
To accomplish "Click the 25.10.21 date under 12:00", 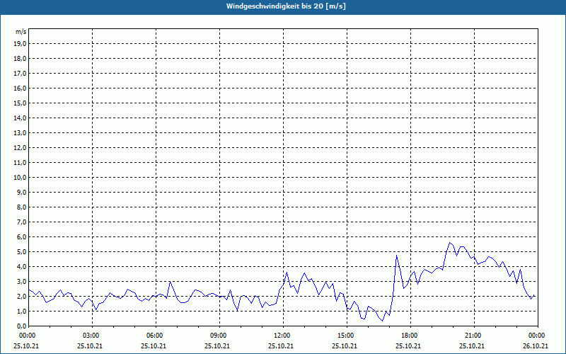I will (282, 346).
